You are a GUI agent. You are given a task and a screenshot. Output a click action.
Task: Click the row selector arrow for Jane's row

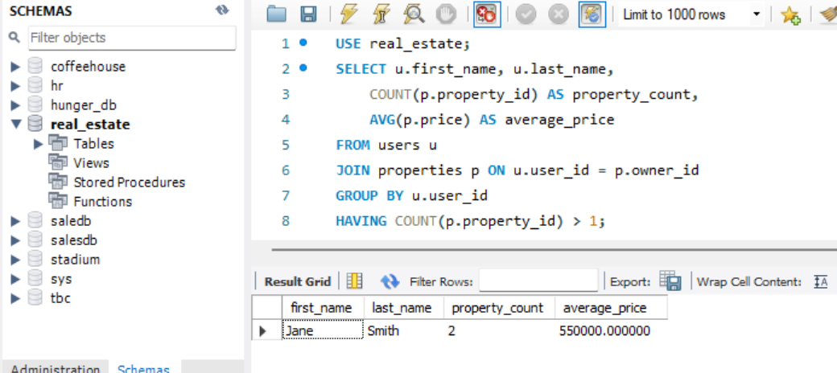click(x=263, y=331)
